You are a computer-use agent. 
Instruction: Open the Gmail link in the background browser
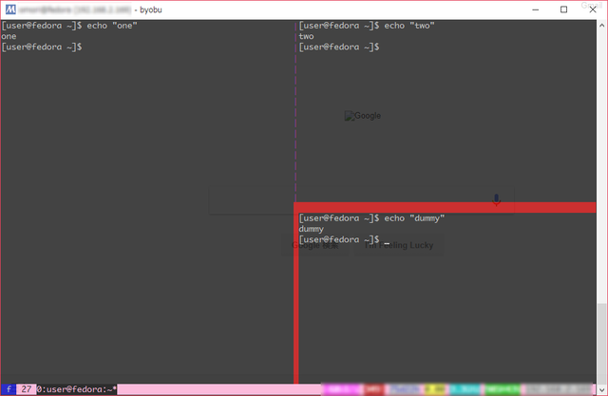tap(591, 6)
